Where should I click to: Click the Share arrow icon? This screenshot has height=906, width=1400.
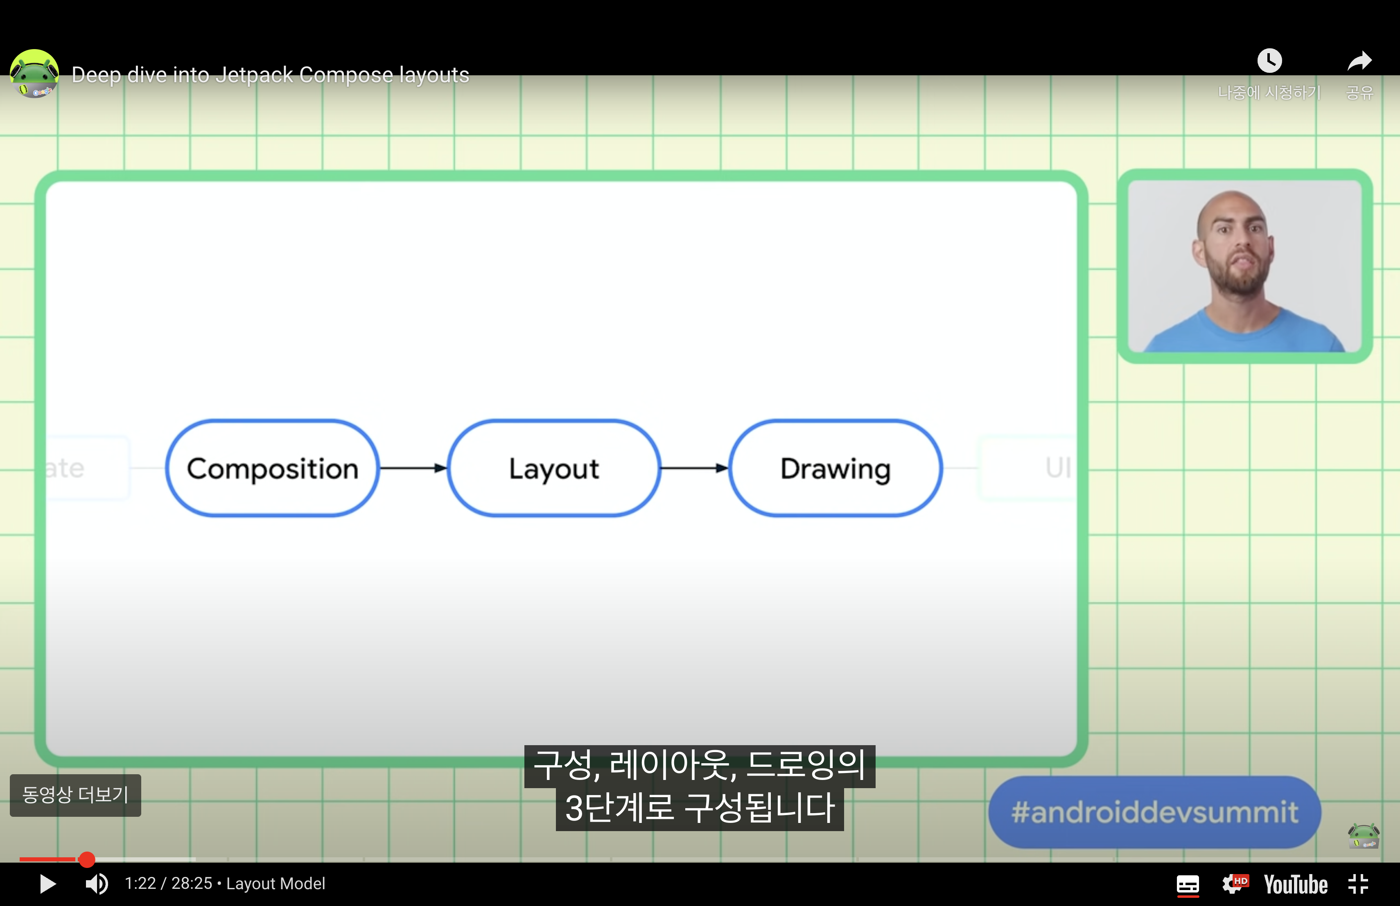(1359, 61)
